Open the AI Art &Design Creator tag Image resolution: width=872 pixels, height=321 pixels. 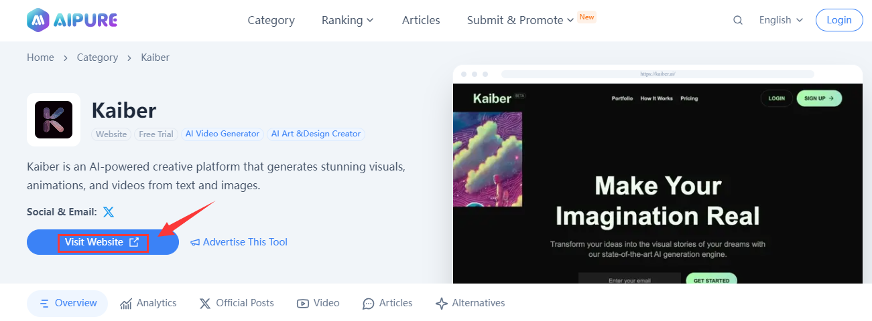pos(316,134)
